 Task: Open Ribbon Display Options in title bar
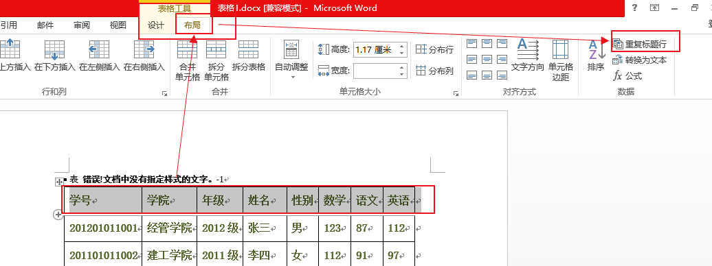tap(654, 8)
